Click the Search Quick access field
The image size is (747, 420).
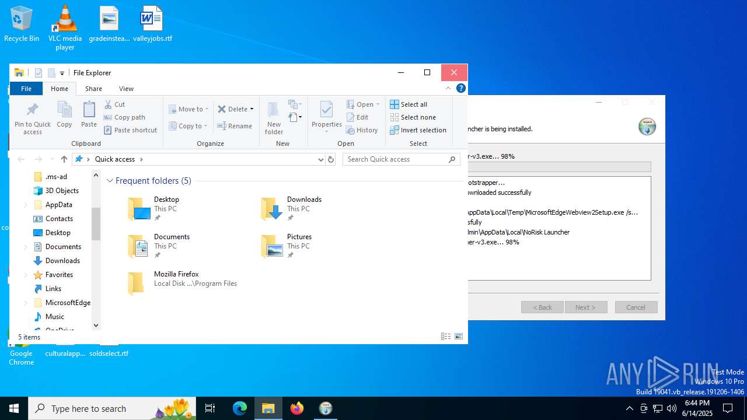tap(395, 159)
